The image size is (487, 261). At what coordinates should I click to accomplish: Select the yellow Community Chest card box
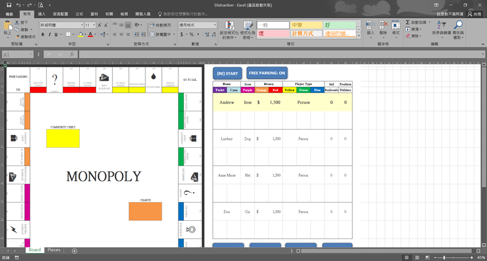click(x=63, y=138)
